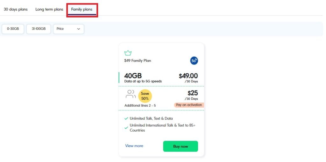The image size is (326, 162).
Task: Click the yellow Save 50% badge
Action: (145, 96)
